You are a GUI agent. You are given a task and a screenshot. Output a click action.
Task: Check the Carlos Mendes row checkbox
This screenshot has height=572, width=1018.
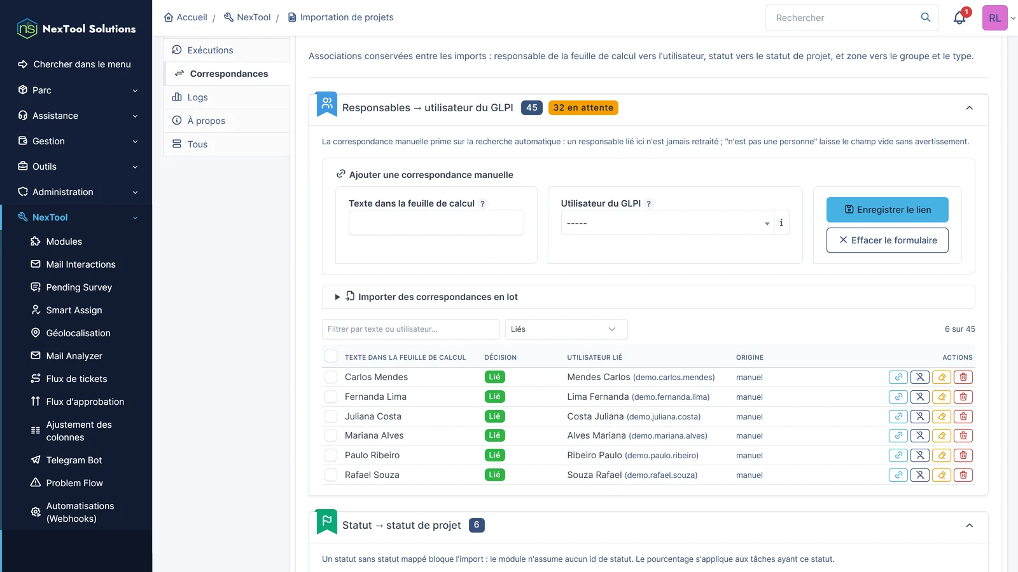point(331,377)
